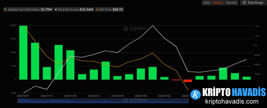This screenshot has height=108, width=267.
Task: Toggle the Weekly Total Net Inflow series
Action: tap(30, 9)
